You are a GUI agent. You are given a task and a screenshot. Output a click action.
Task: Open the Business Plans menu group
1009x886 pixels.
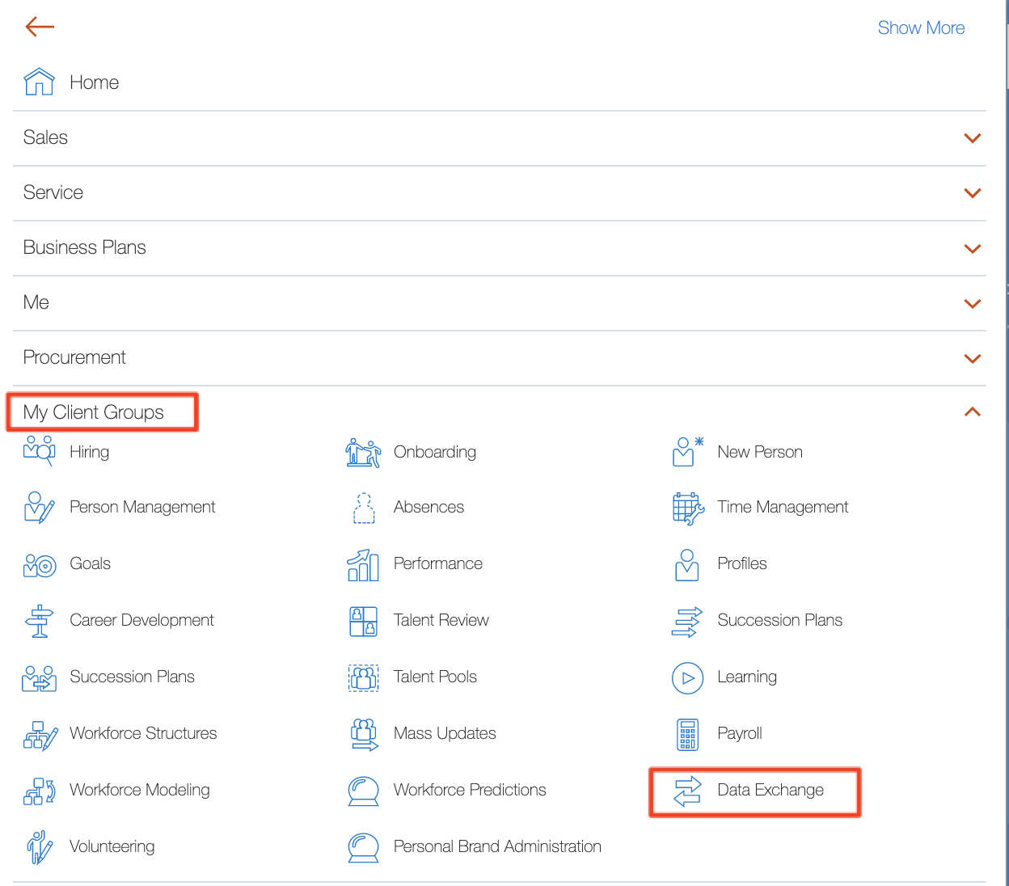point(85,247)
